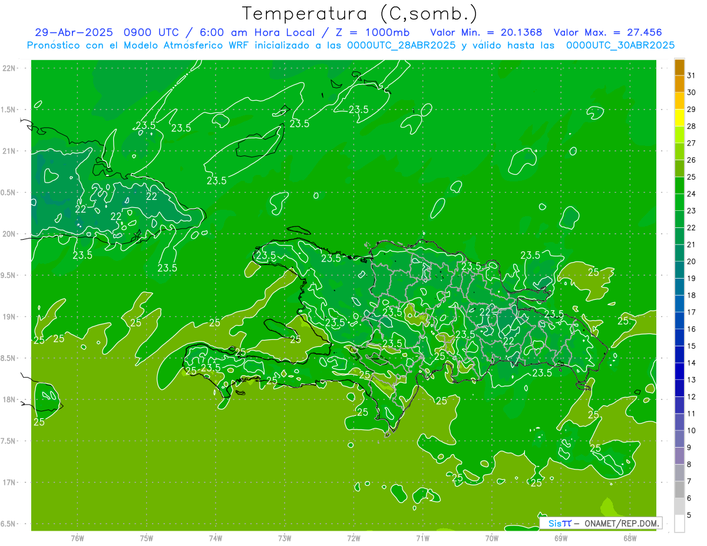Click longitude axis label '72W'
The width and height of the screenshot is (707, 546).
coord(353,538)
